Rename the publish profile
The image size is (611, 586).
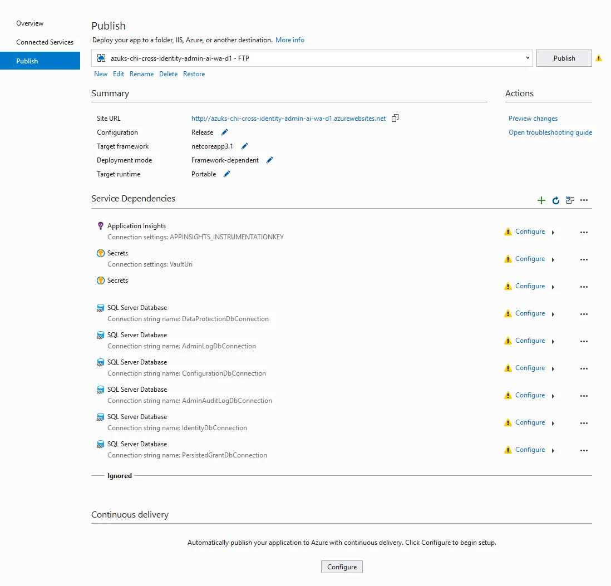click(x=141, y=74)
